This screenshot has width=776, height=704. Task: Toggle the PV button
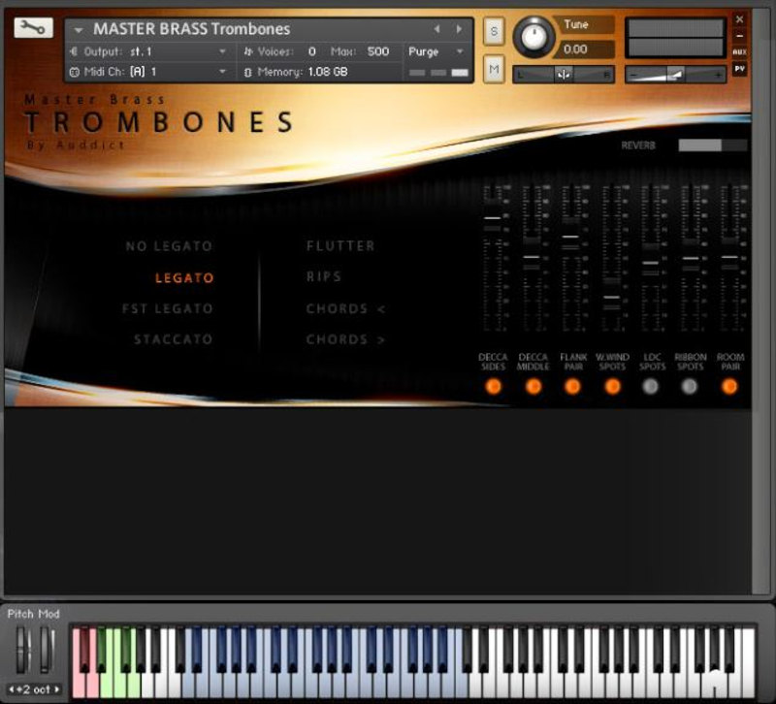(x=739, y=69)
